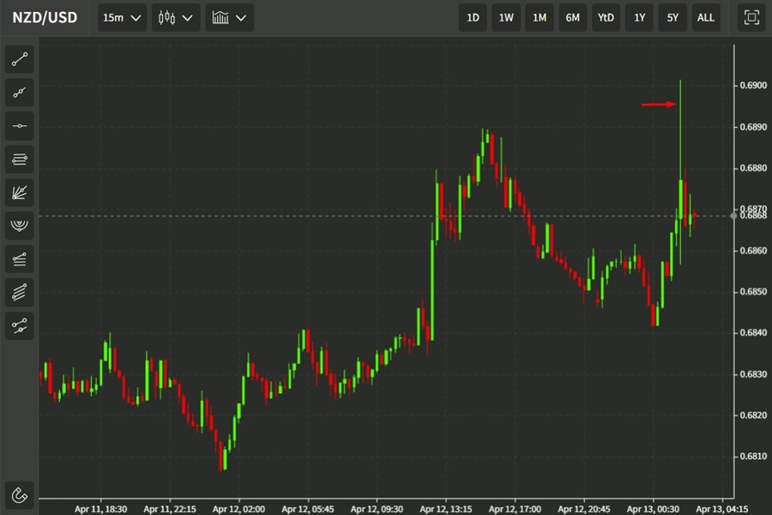Select the Fibonacci arcs tool
772x515 pixels.
point(19,225)
